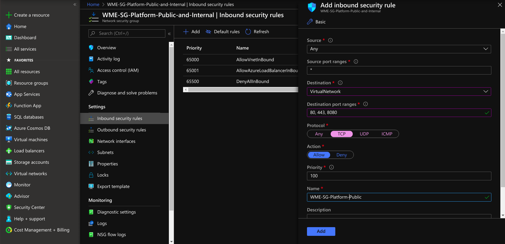Click the blue Add button
The height and width of the screenshot is (244, 505).
[x=321, y=231]
